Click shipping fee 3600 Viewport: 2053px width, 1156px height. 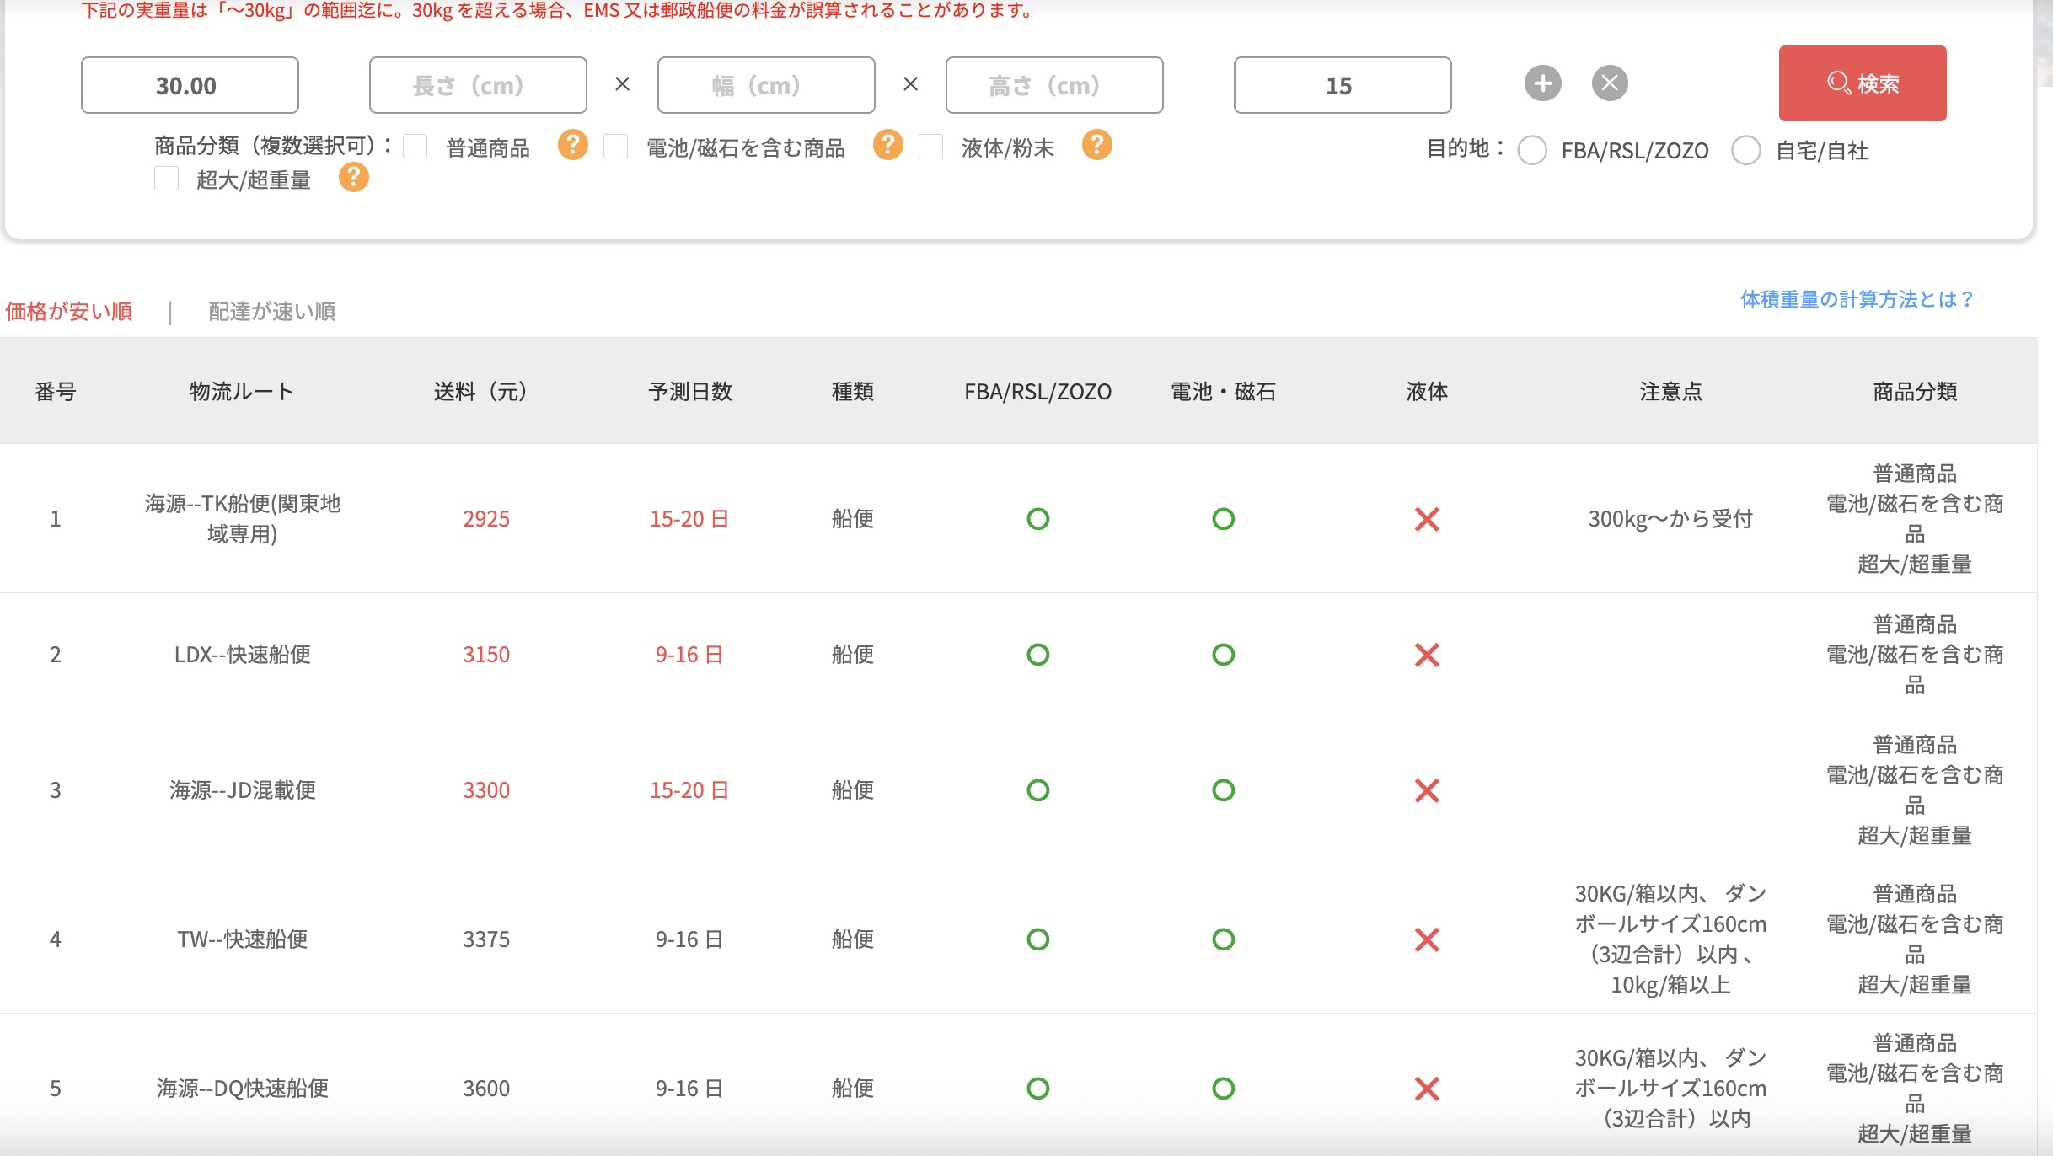click(486, 1089)
